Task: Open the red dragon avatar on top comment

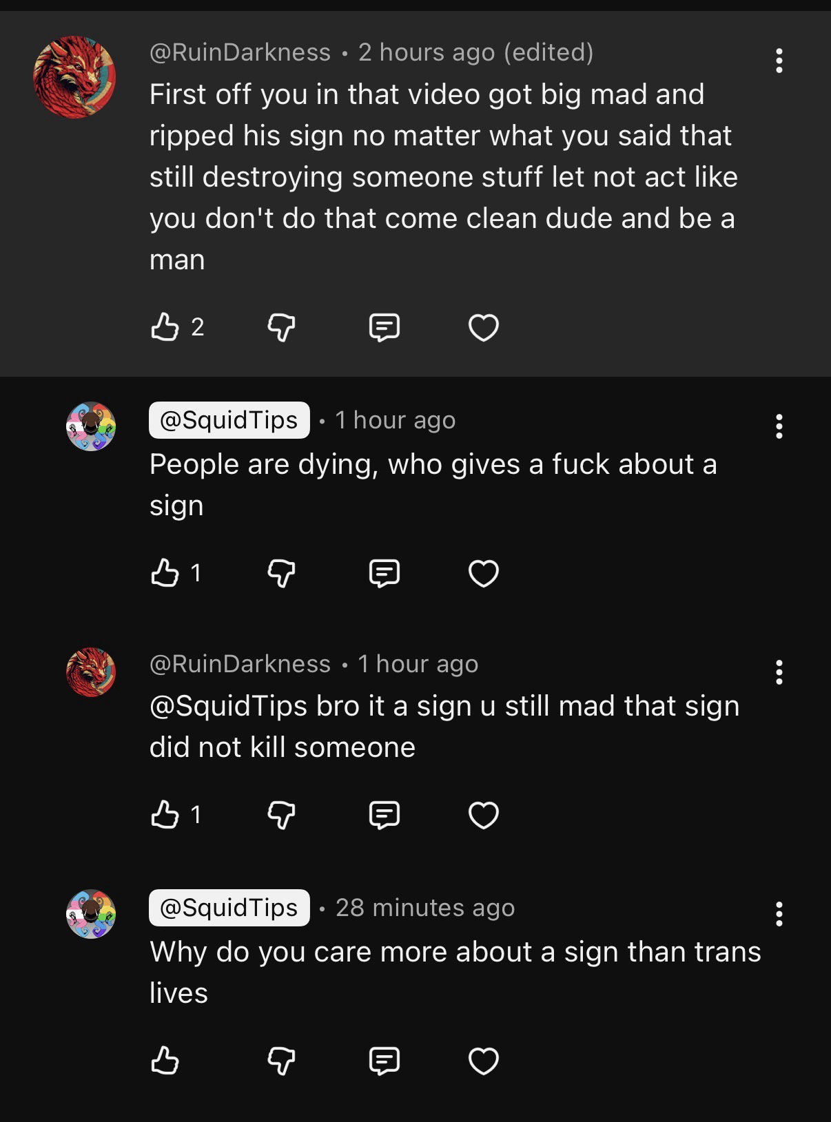Action: coord(74,76)
